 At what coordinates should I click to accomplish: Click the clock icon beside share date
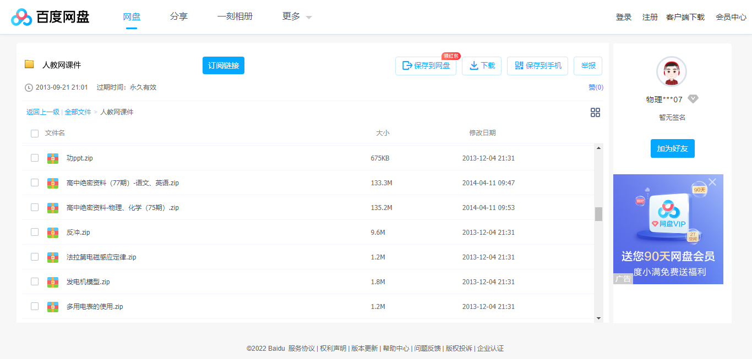point(28,86)
